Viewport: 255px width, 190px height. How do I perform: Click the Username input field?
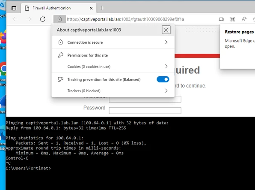tap(145, 100)
